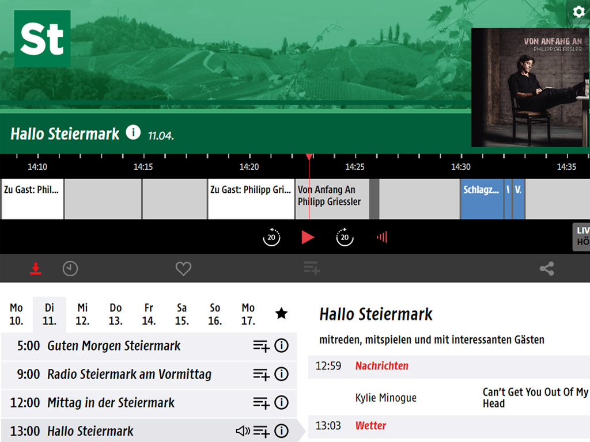This screenshot has height=442, width=590.
Task: Show info for 13:00 Hallo Steiermark
Action: pyautogui.click(x=281, y=431)
